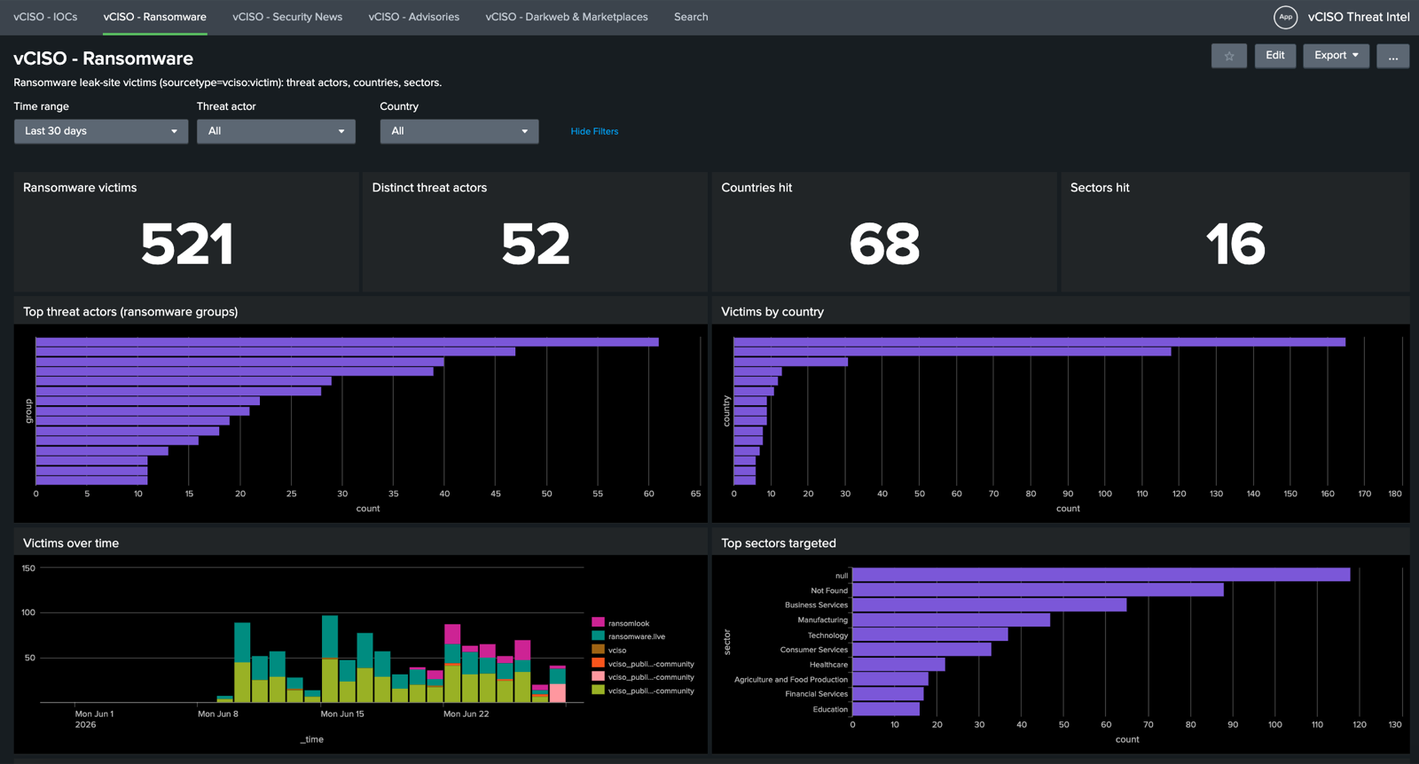Click the Top sectors targeted panel title
Image resolution: width=1419 pixels, height=764 pixels.
(779, 543)
